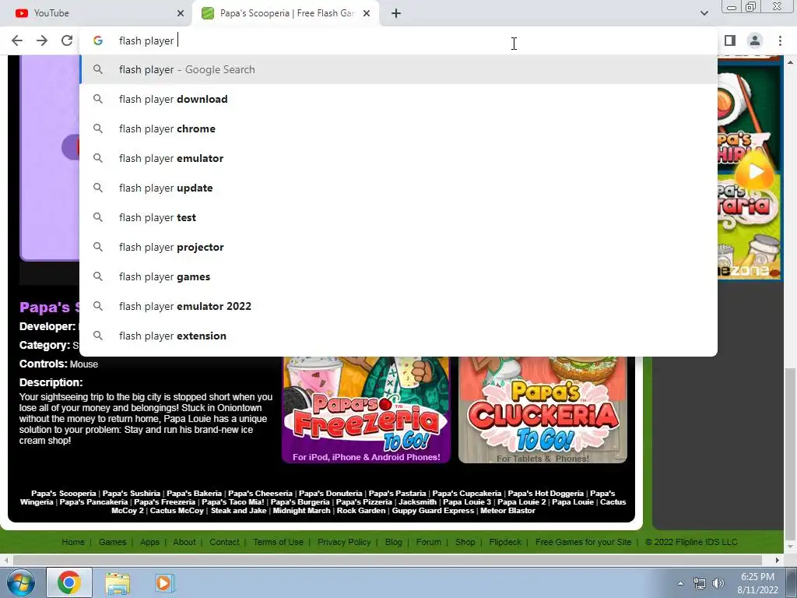
Task: Open the footer Privacy Policy link
Action: tap(344, 542)
